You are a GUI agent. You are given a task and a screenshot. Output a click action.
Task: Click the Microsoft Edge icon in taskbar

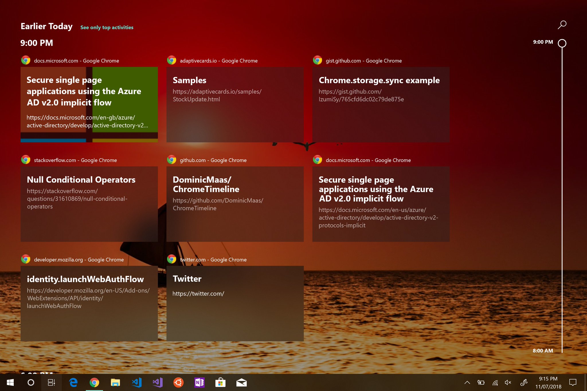point(73,382)
